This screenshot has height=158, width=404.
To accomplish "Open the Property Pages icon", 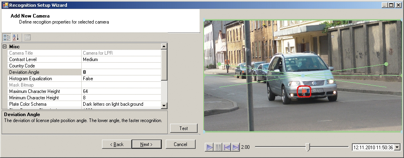I will point(27,38).
